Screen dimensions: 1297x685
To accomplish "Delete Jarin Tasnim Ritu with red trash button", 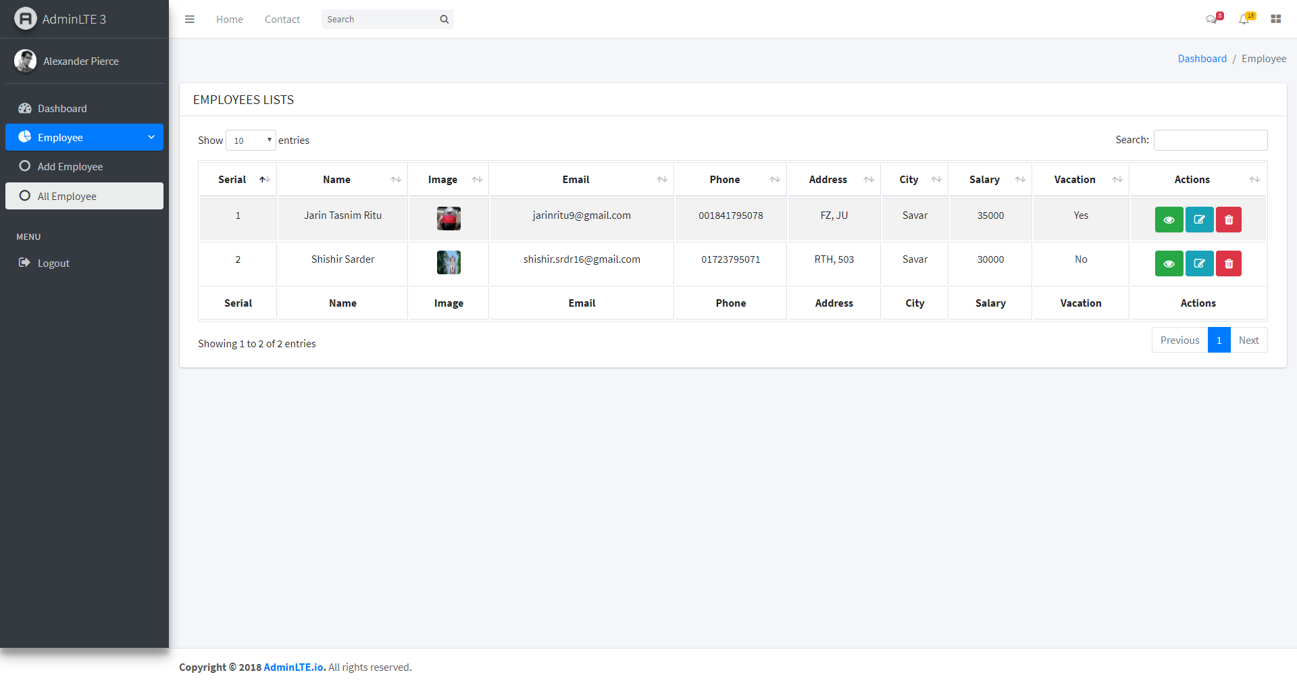I will pos(1228,219).
